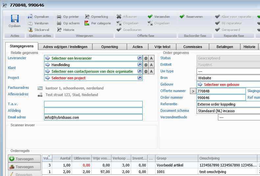Switch to the Betalingen tab
This screenshot has height=176, width=260.
point(225,47)
